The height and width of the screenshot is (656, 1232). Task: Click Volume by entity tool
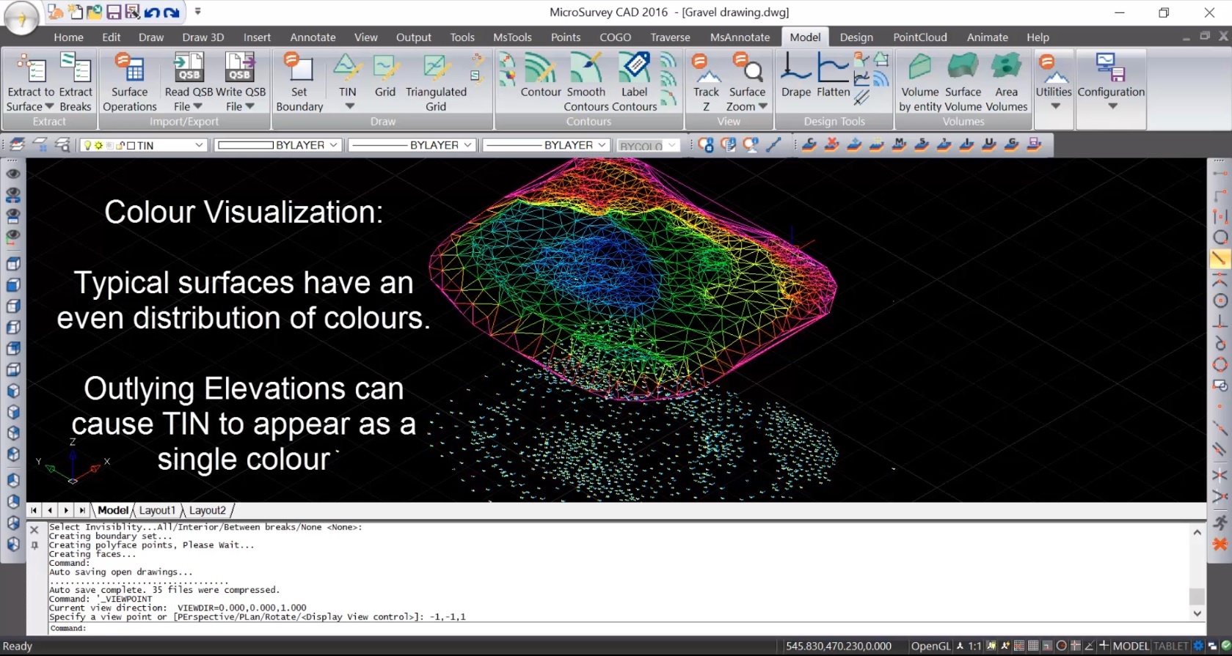point(919,82)
